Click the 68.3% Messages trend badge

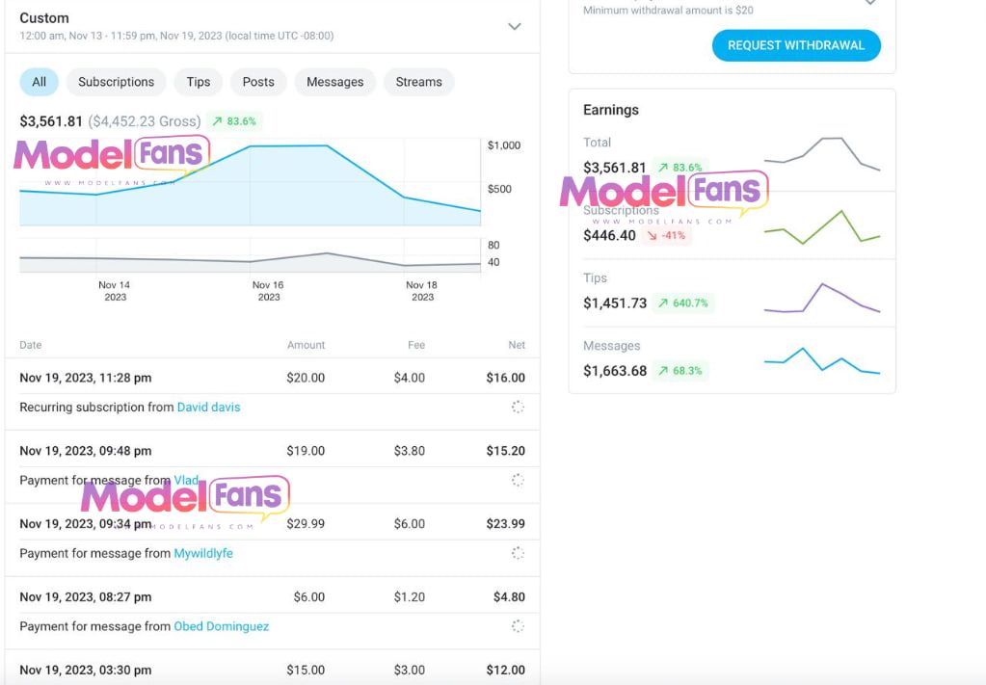pos(680,371)
